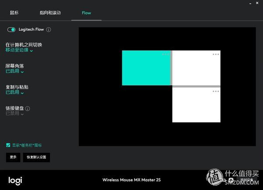The width and height of the screenshot is (263, 190).
Task: Minimize the Logitech Options window
Action: [250, 3]
